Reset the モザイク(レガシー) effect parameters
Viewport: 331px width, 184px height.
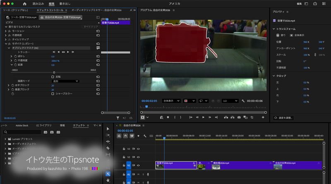point(98,43)
